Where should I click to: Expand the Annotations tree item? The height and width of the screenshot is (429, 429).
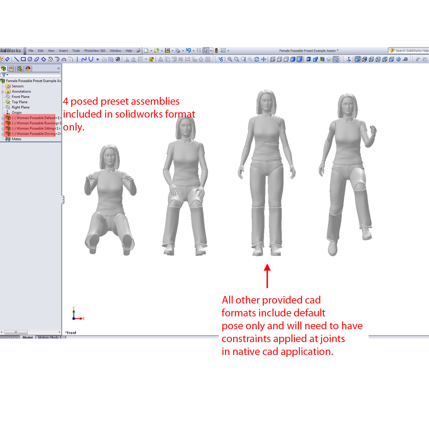pyautogui.click(x=3, y=92)
